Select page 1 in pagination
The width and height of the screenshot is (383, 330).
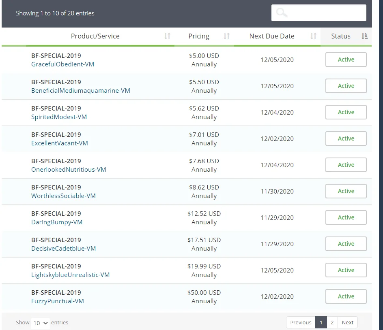coord(321,322)
